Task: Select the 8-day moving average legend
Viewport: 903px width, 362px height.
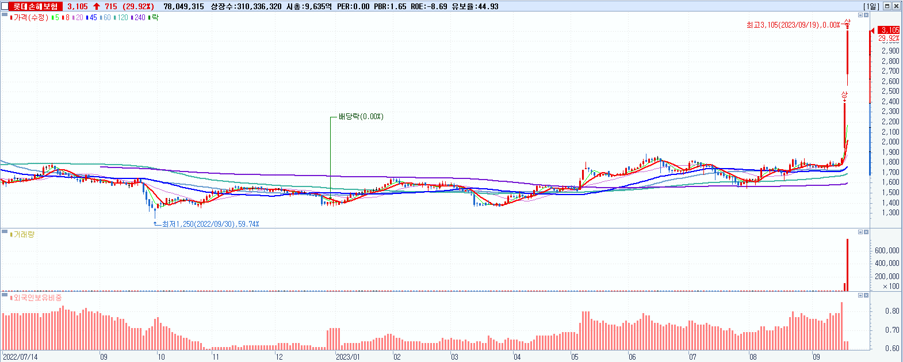Action: [x=66, y=18]
